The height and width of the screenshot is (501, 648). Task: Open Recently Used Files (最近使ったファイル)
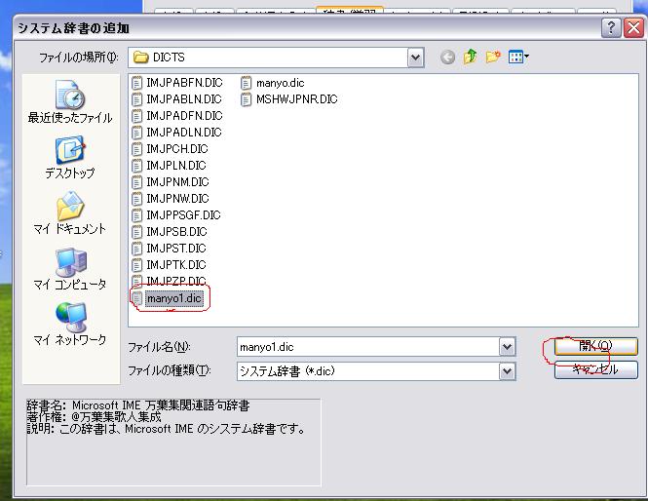coord(69,103)
